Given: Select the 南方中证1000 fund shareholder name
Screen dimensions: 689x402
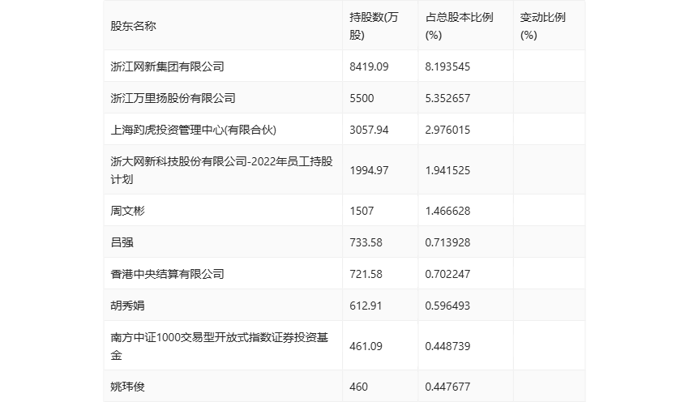Looking at the screenshot, I should coord(220,346).
